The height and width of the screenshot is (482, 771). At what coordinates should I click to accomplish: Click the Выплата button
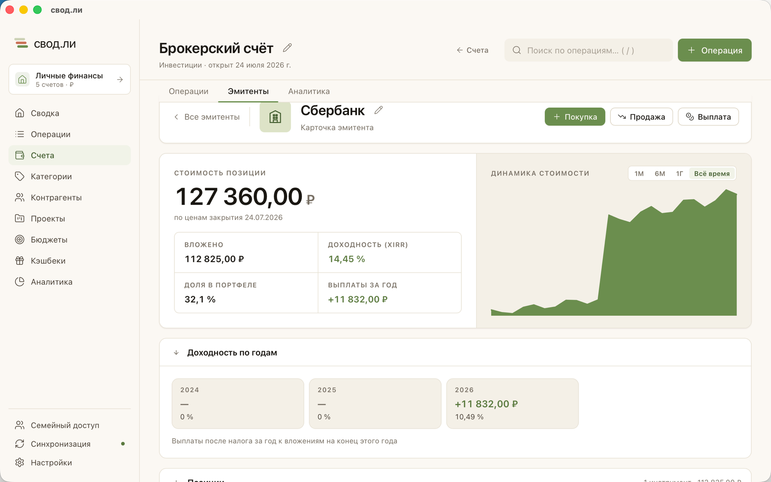point(708,117)
